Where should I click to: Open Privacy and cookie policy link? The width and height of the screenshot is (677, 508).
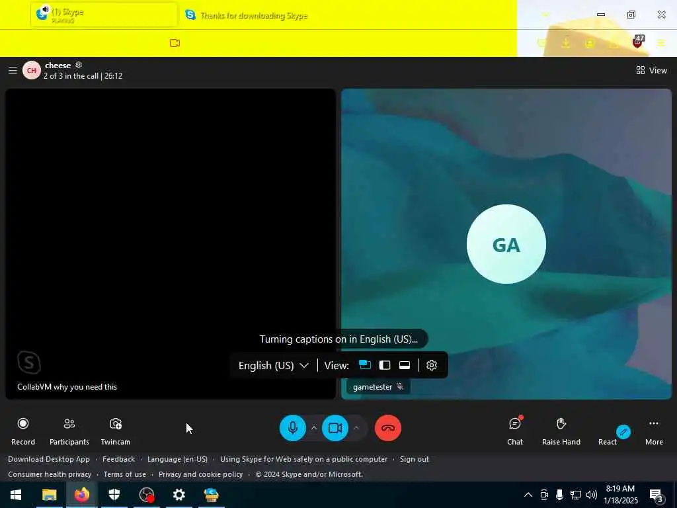[x=201, y=474]
